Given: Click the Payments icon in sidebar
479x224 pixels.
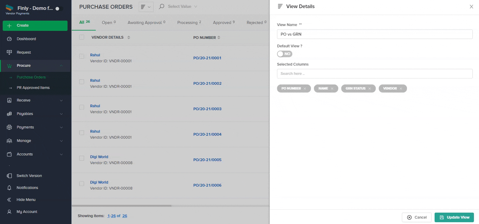Looking at the screenshot, I should (9, 127).
